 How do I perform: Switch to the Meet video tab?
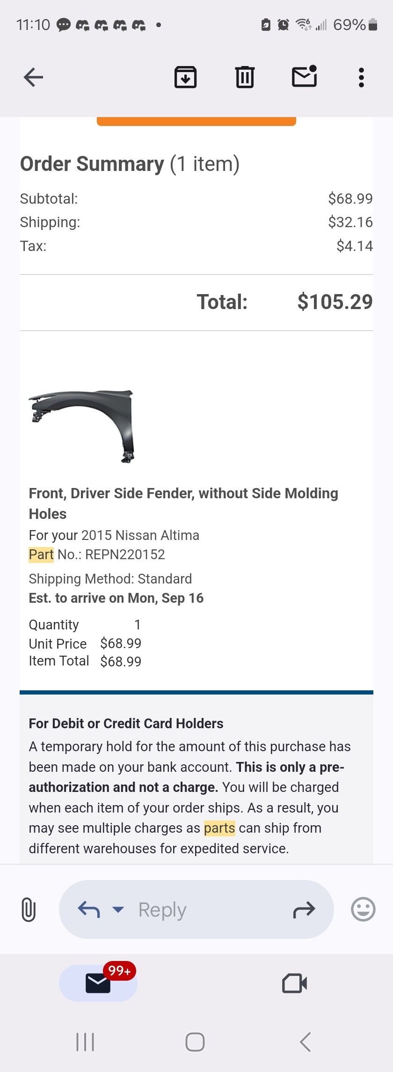pyautogui.click(x=294, y=983)
